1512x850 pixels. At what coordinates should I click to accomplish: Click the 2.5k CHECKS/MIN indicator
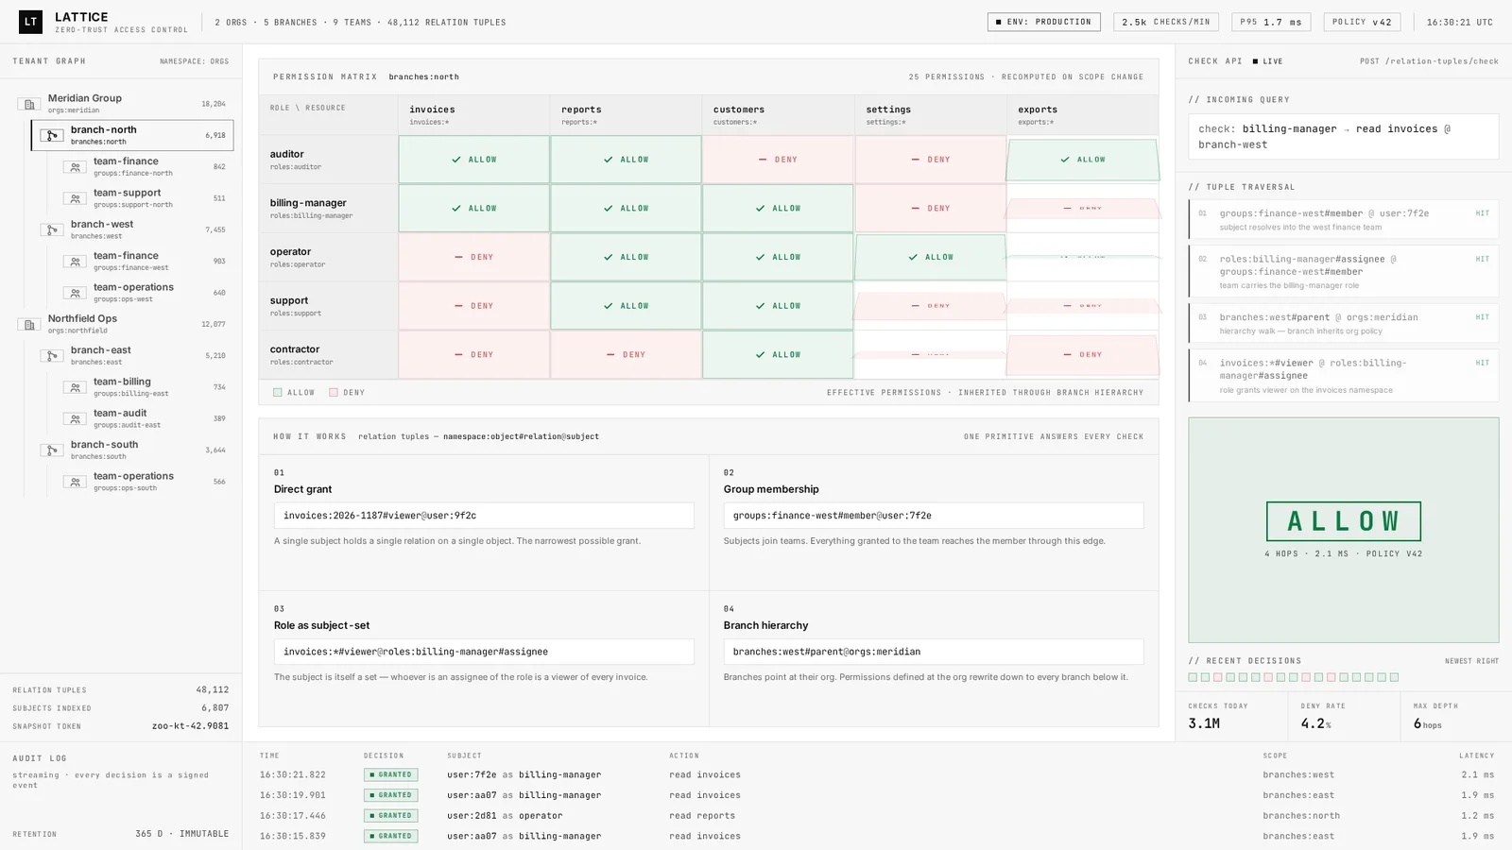tap(1166, 22)
